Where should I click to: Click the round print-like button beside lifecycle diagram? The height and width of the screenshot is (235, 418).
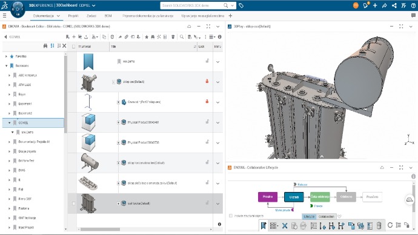coord(410,199)
